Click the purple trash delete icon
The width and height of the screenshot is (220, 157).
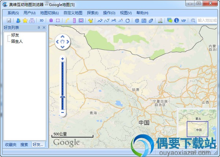click(x=51, y=20)
